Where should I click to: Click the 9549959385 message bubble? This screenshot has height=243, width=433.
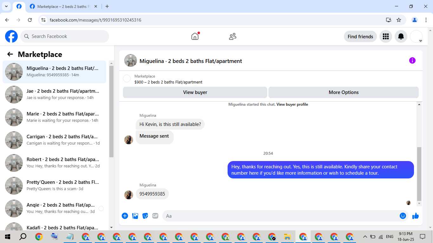[x=152, y=194]
